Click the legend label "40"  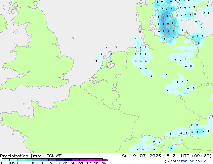click(88, 163)
